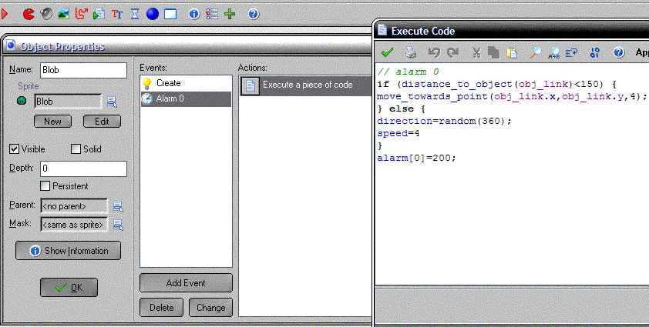The height and width of the screenshot is (327, 649).
Task: Click the New sprite button
Action: pos(52,121)
